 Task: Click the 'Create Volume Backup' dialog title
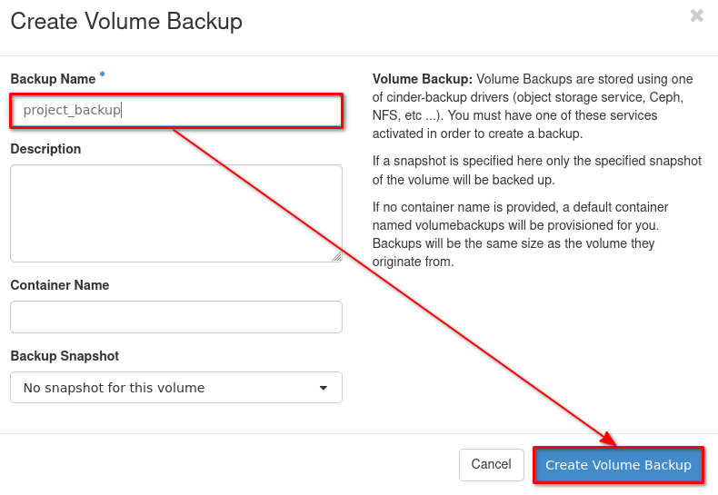pos(126,21)
